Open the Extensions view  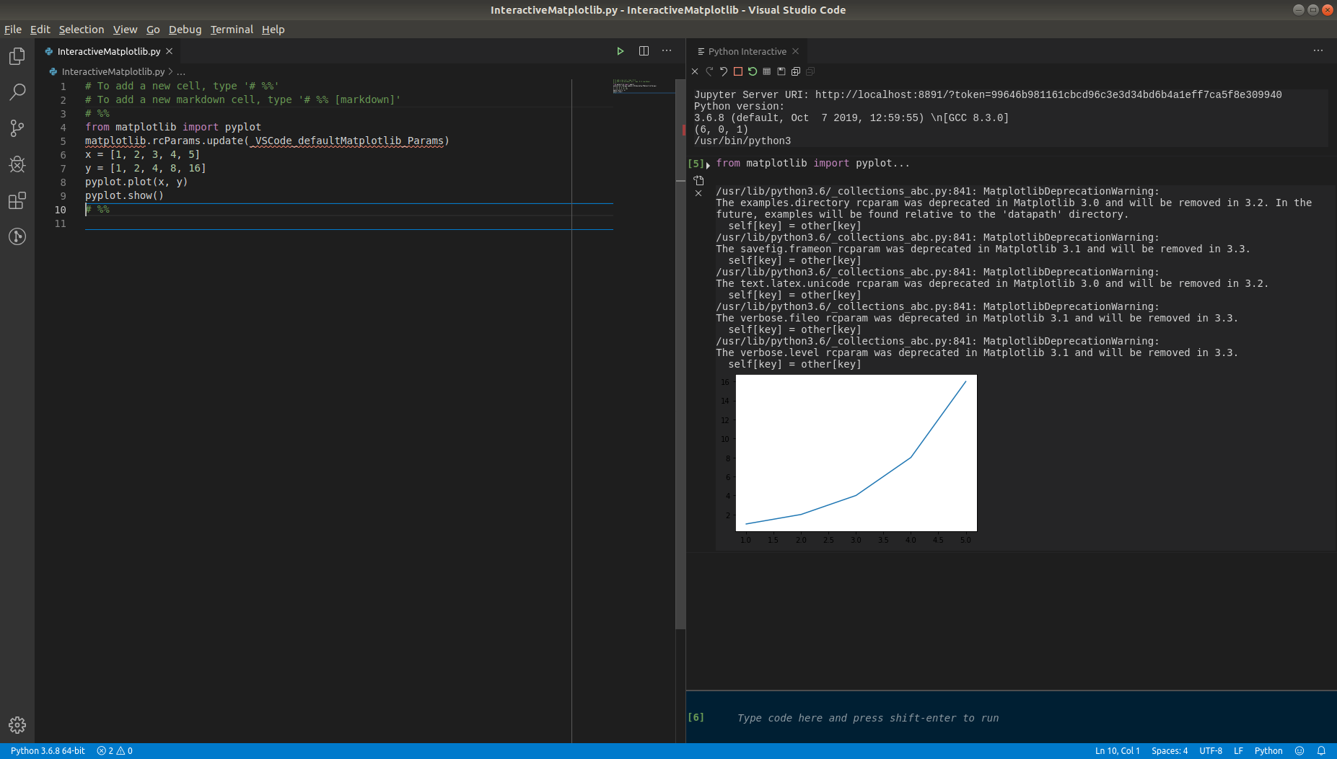17,200
